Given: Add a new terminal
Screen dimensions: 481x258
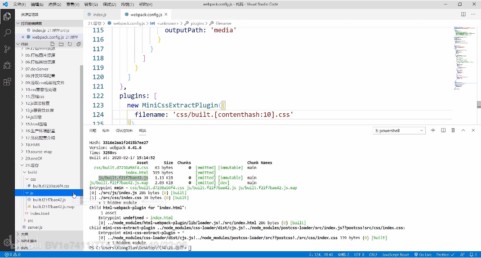Looking at the screenshot, I should [433, 130].
